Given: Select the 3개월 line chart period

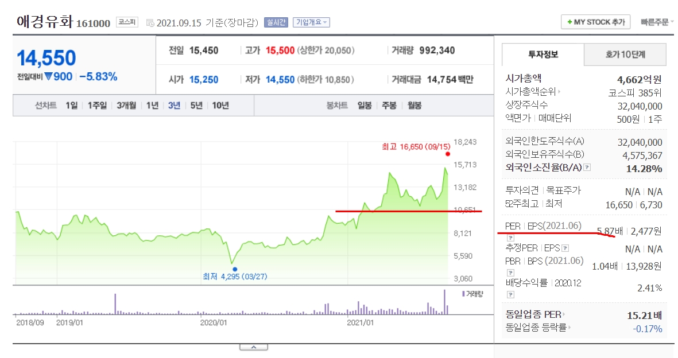Looking at the screenshot, I should [x=126, y=106].
